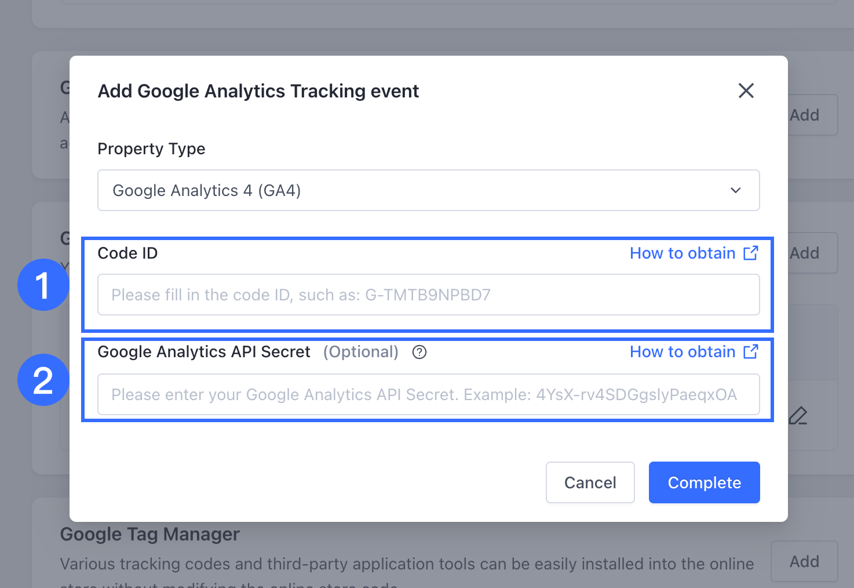This screenshot has height=588, width=854.
Task: Close the Add Google Analytics Tracking dialog
Action: tap(746, 90)
